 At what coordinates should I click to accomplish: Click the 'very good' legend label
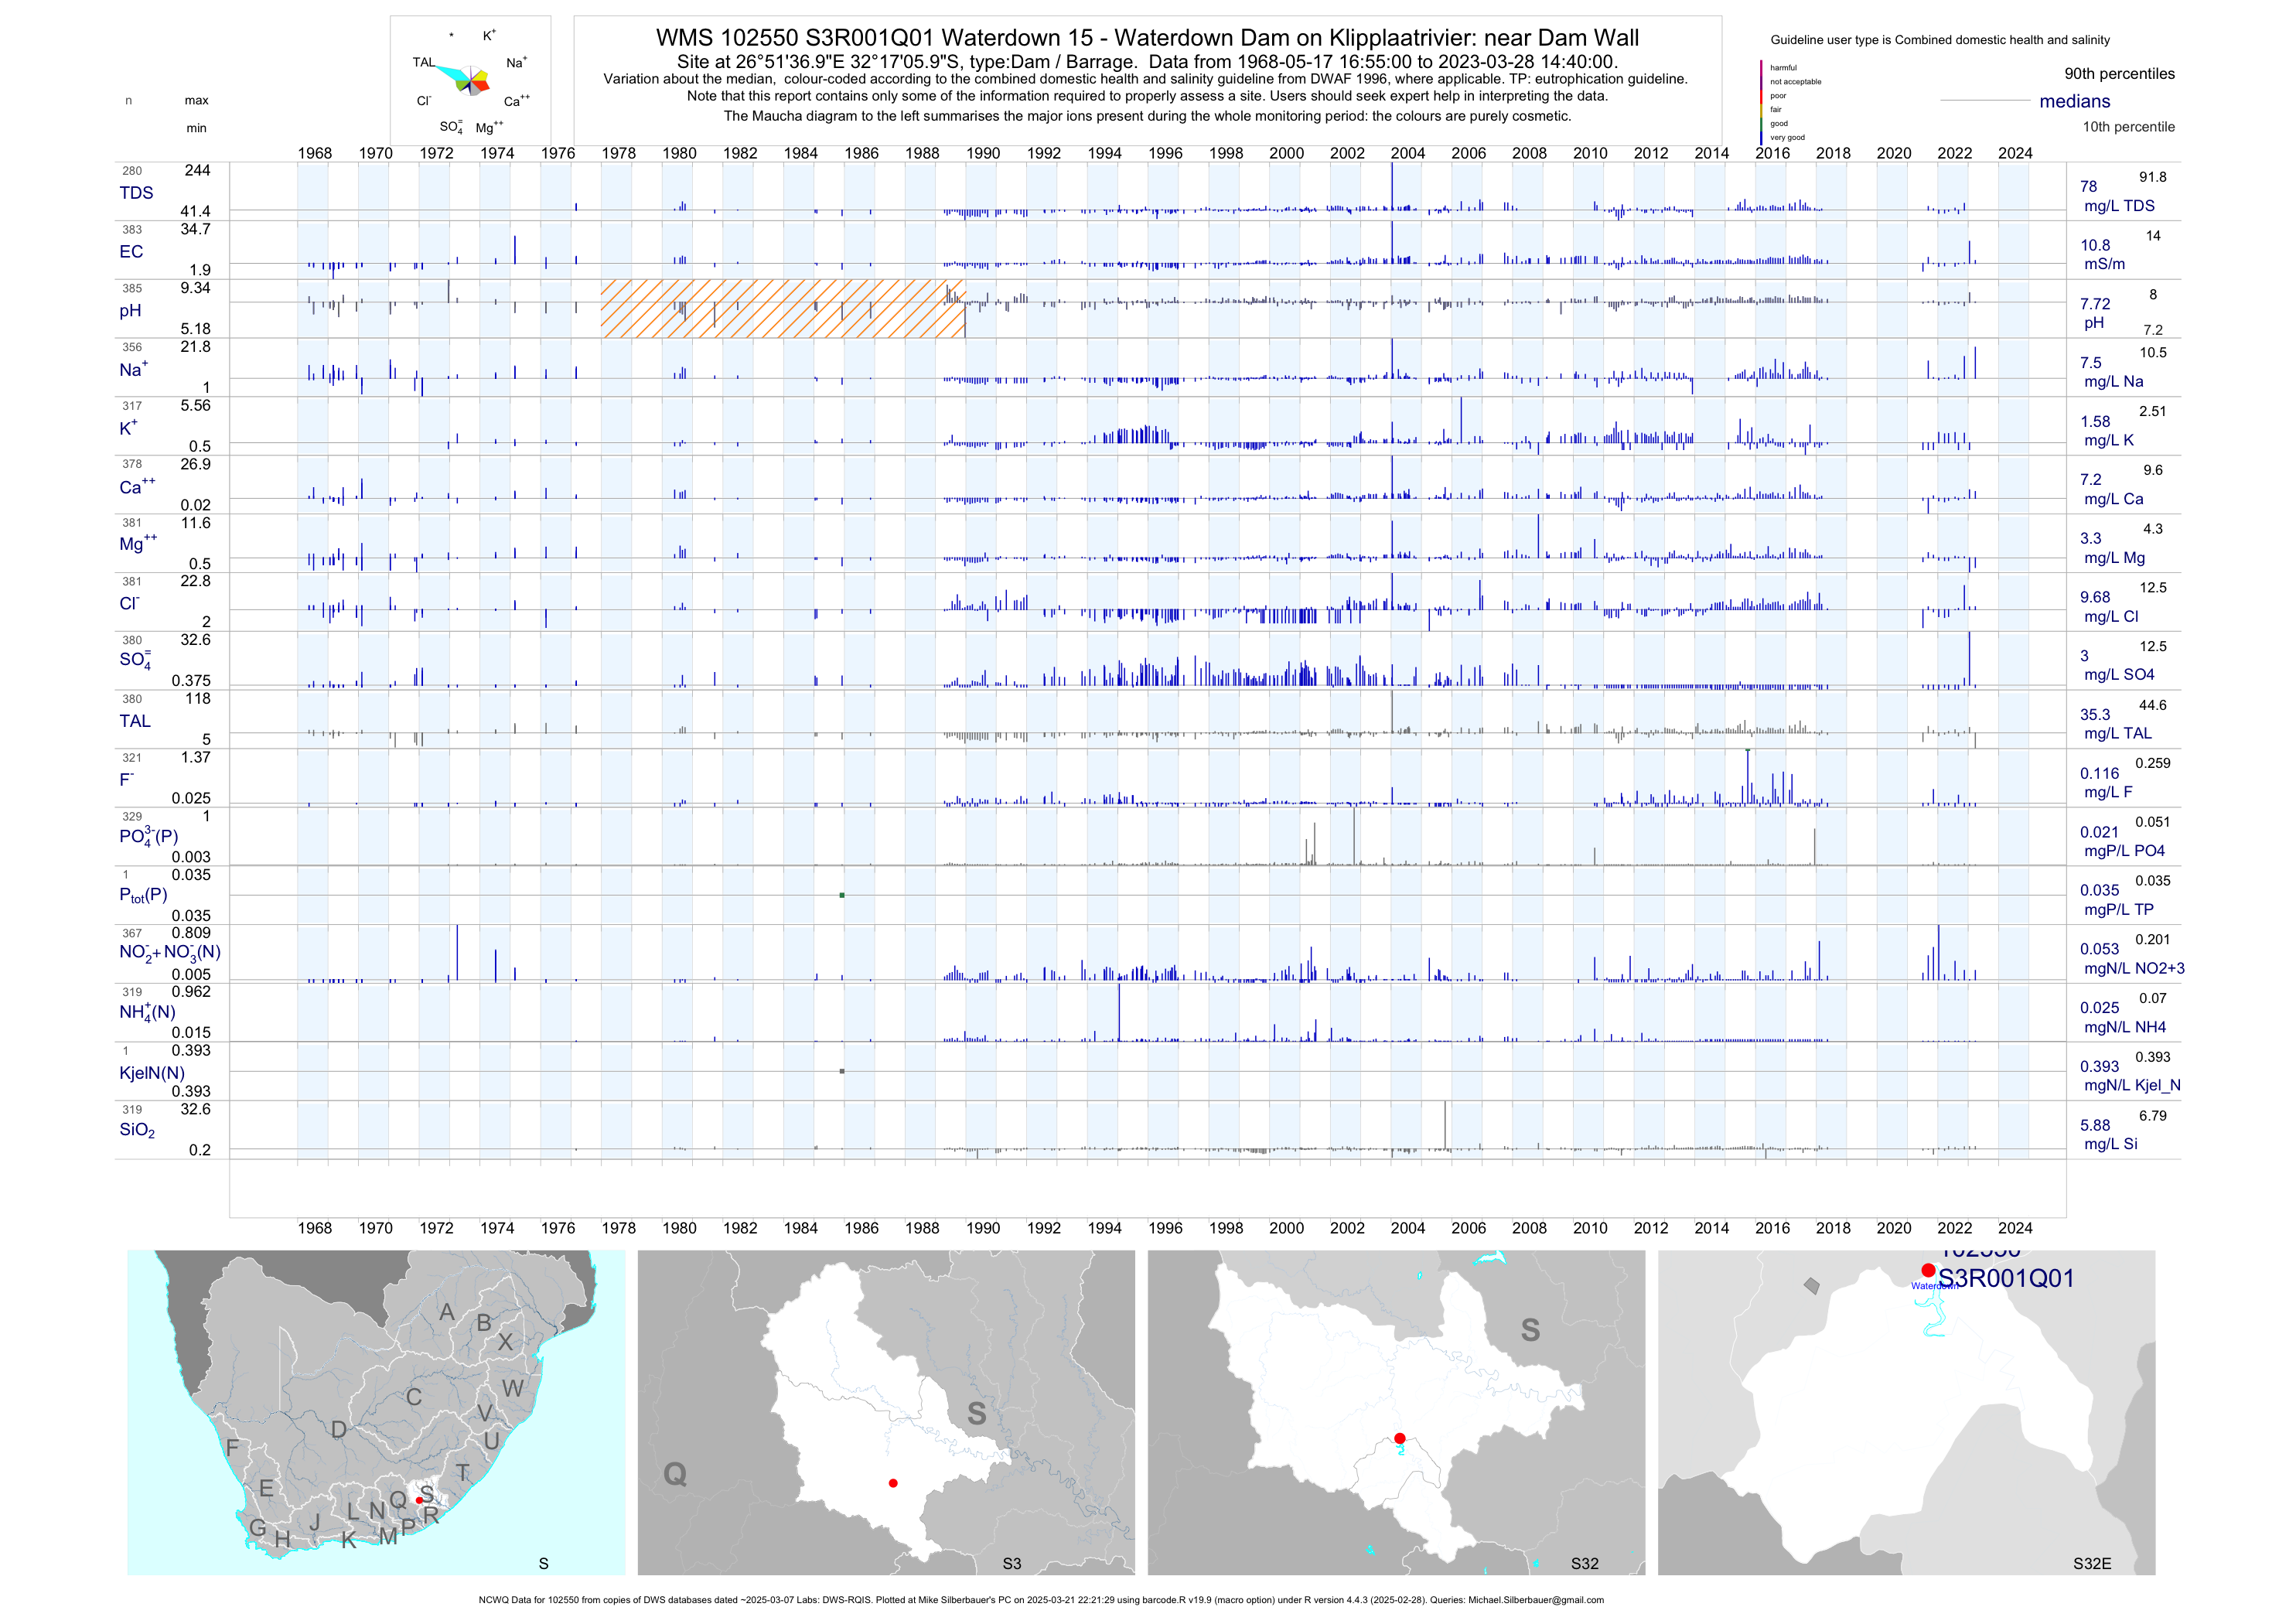click(x=1787, y=137)
